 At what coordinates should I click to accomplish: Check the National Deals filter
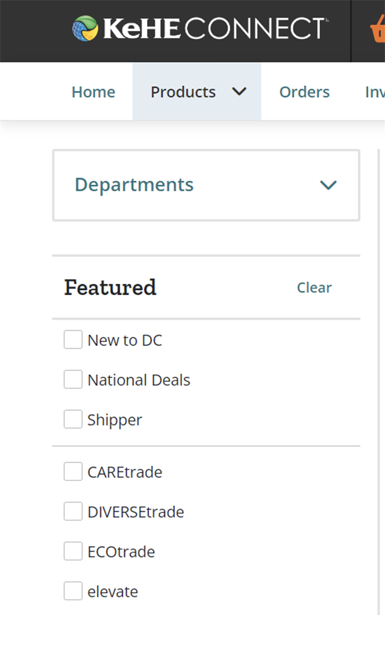coord(73,379)
